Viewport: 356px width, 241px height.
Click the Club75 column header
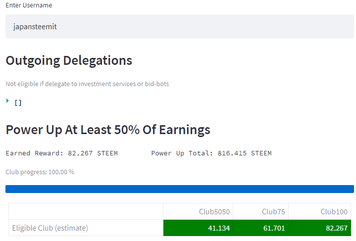point(273,212)
